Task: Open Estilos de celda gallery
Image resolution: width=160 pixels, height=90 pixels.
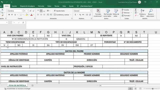Action: click(116, 13)
